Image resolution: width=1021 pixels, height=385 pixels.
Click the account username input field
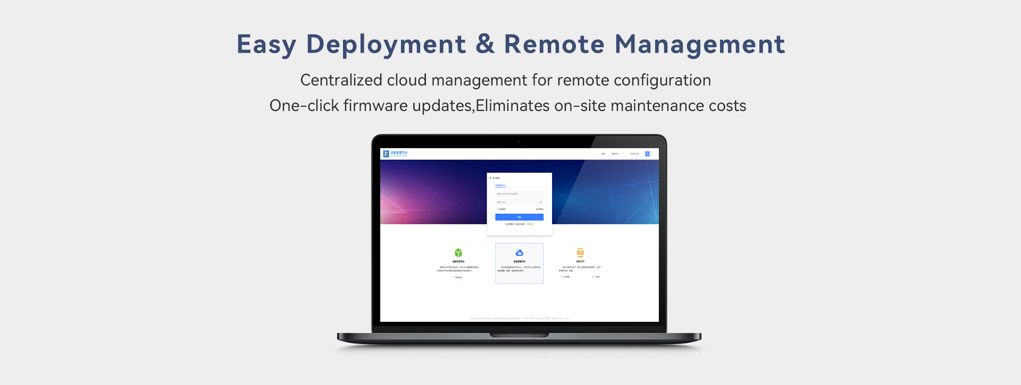[518, 194]
